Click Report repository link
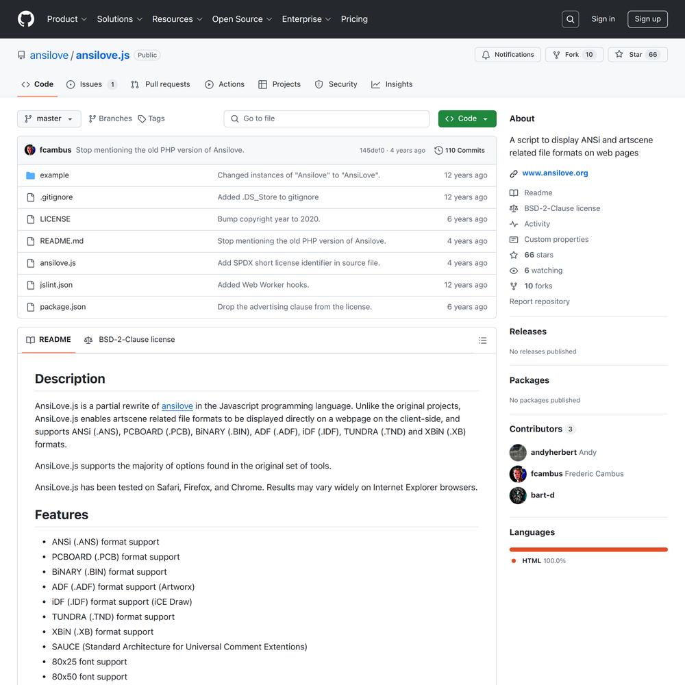Viewport: 685px width, 685px height. [x=540, y=301]
